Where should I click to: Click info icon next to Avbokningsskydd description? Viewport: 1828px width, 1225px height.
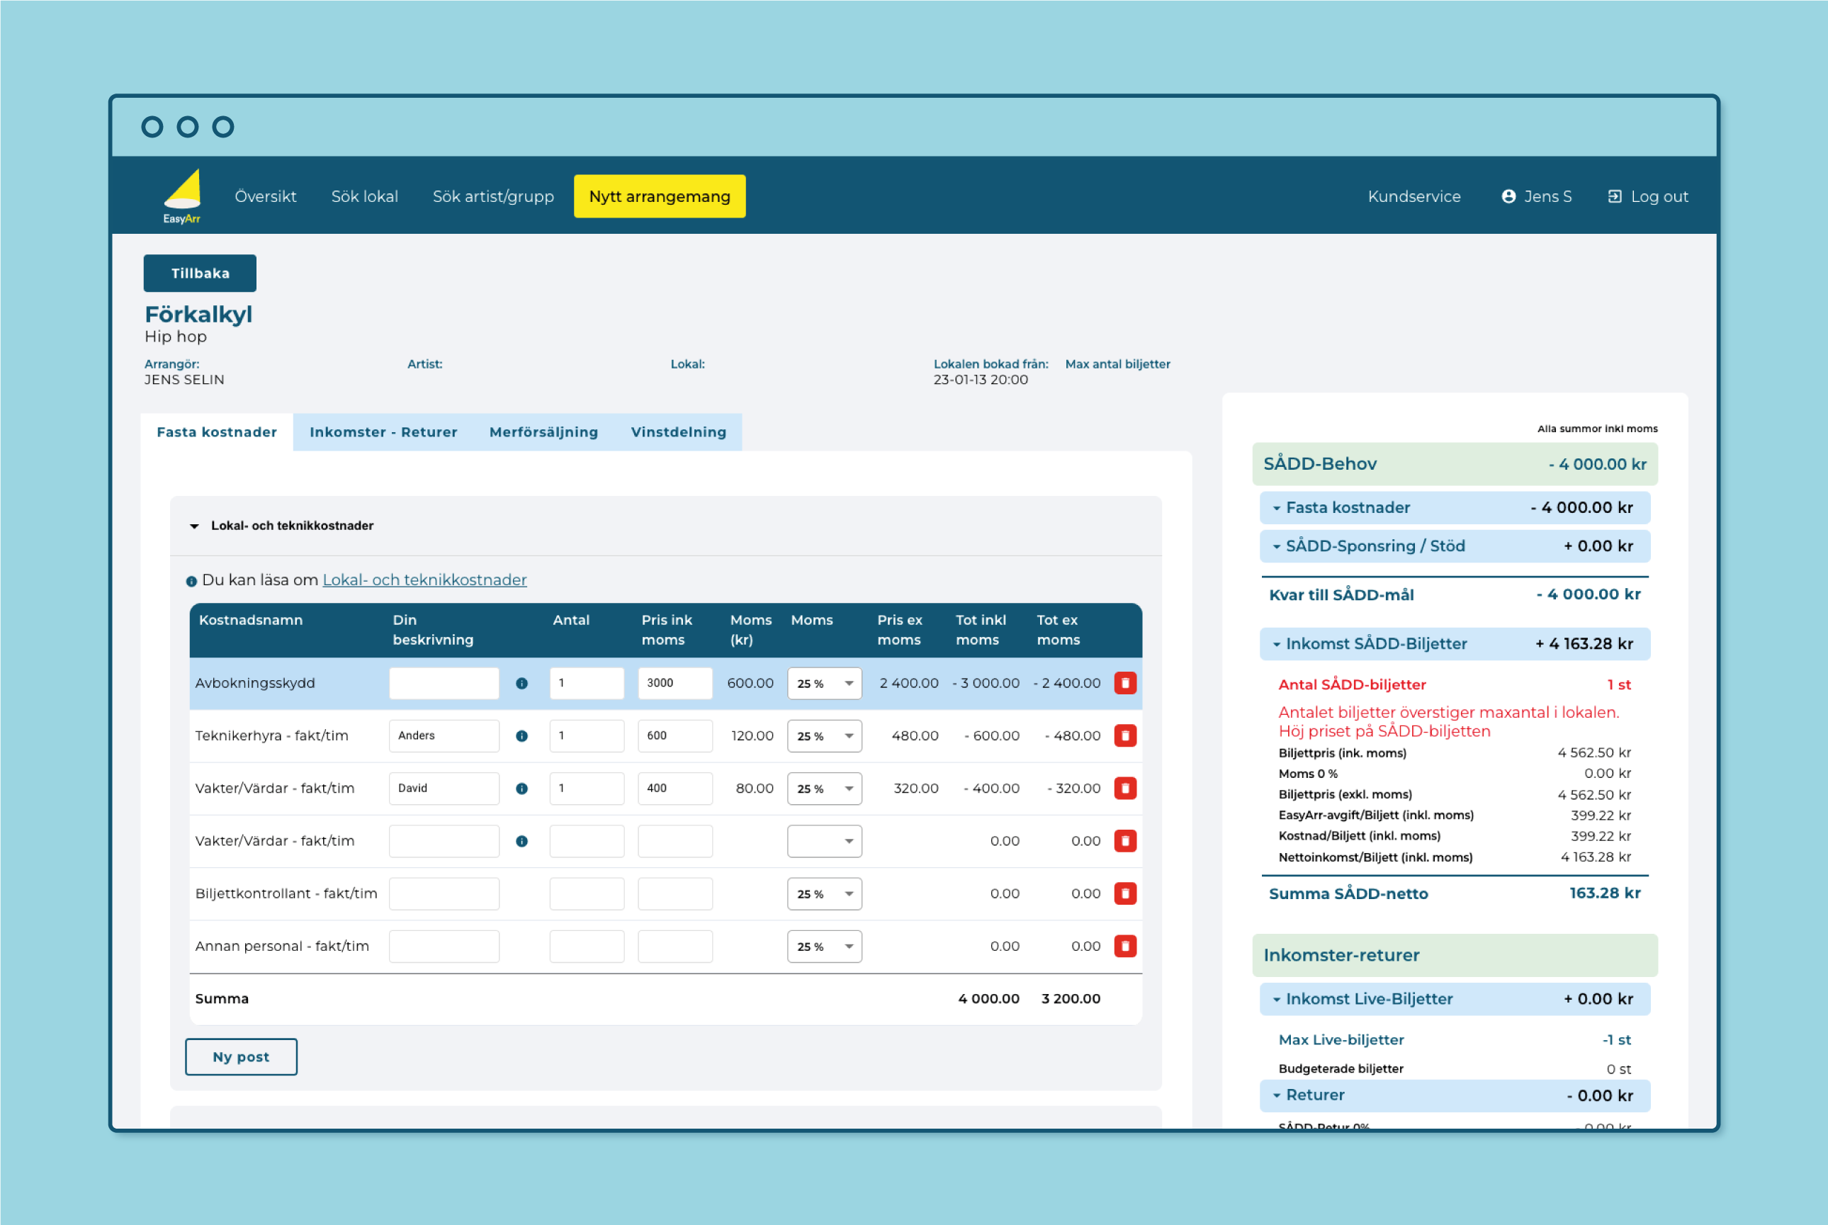[522, 684]
